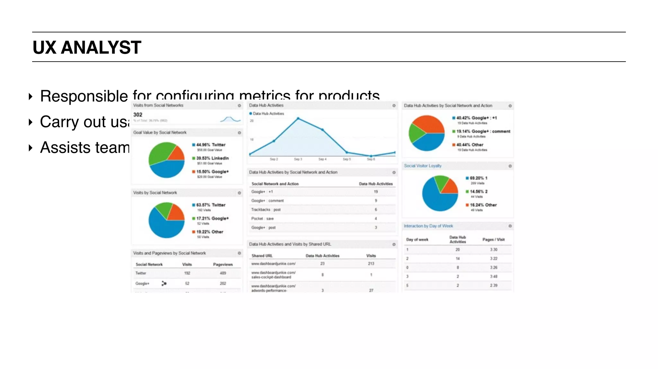Sort by Pageviews column header

(x=223, y=264)
